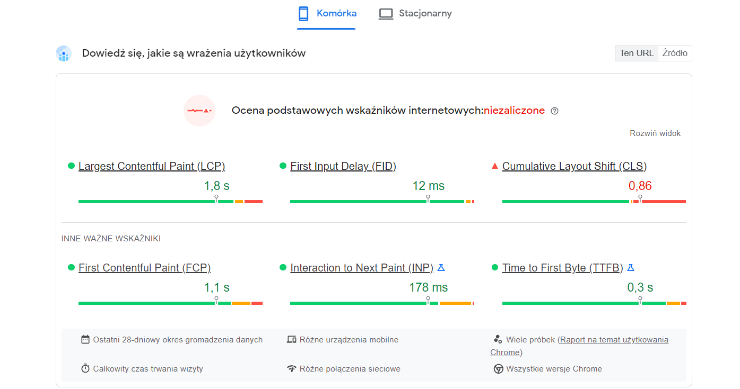This screenshot has height=389, width=740.
Task: Expand the view with Rozwiń widok
Action: tap(655, 133)
